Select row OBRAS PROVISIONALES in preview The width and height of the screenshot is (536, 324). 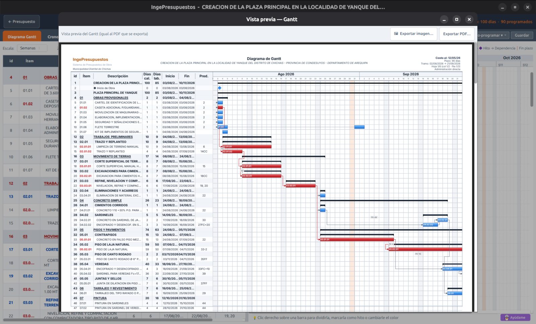142,98
